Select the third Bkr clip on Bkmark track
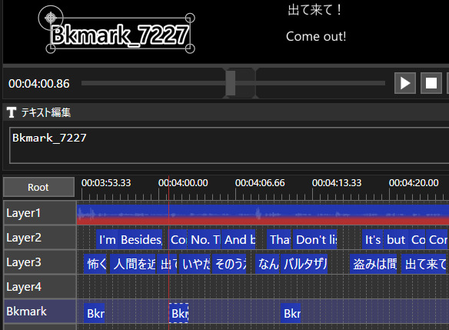 291,313
